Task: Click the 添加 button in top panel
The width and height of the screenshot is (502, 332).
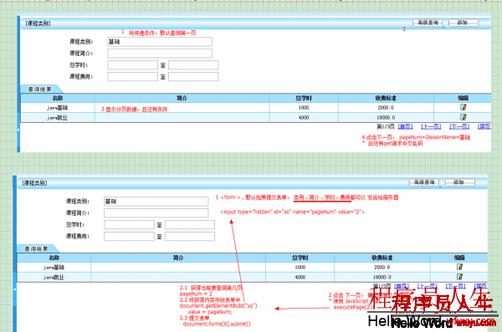Action: coord(464,23)
